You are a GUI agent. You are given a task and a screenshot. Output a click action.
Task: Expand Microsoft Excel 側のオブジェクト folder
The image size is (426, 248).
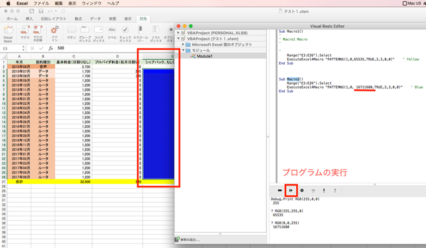(x=184, y=45)
